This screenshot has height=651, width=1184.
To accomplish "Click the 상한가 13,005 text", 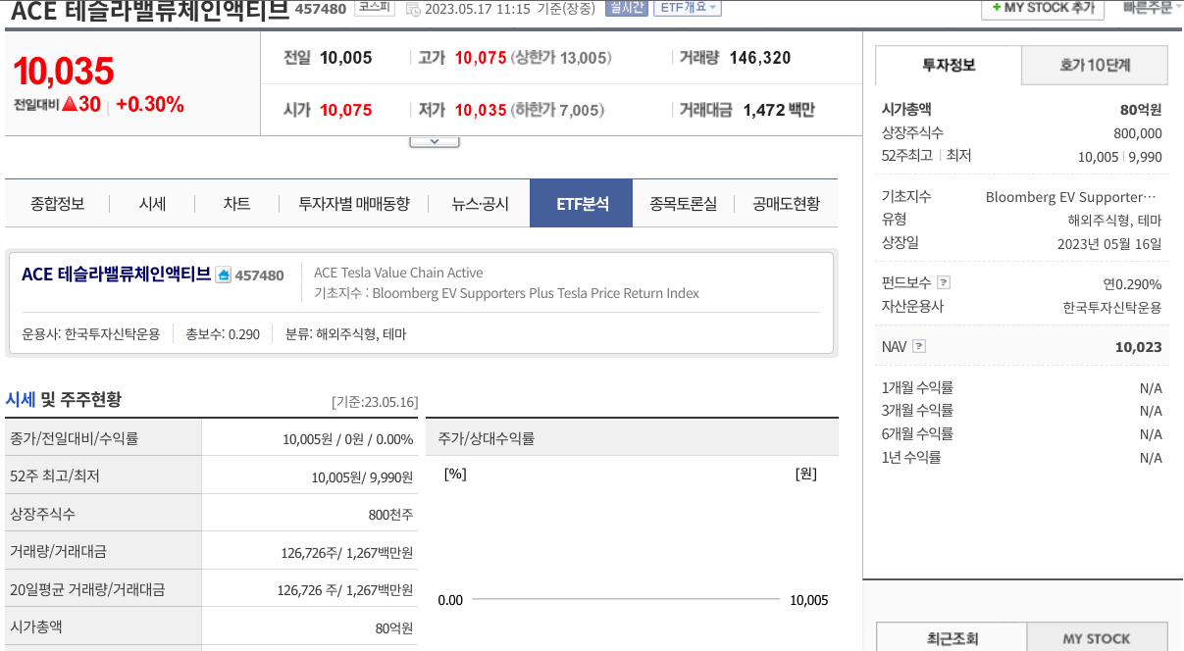I will pos(561,58).
